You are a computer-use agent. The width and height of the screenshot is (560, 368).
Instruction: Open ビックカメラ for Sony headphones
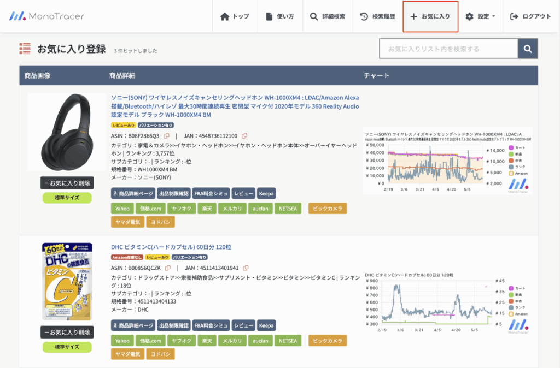(x=328, y=209)
